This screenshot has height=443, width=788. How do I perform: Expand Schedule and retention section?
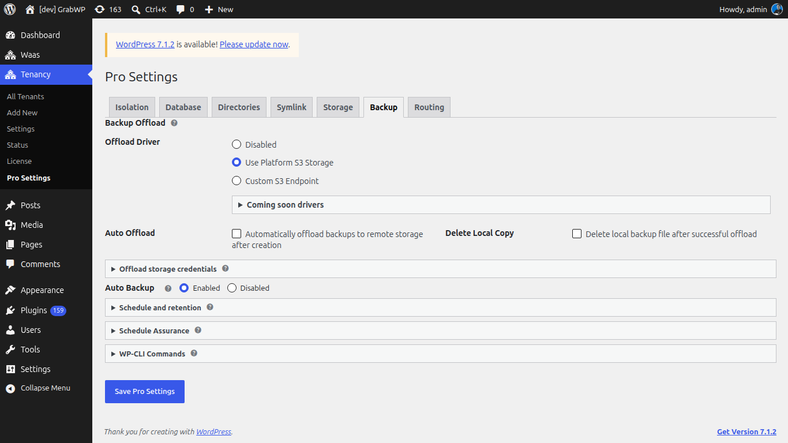[x=440, y=307]
